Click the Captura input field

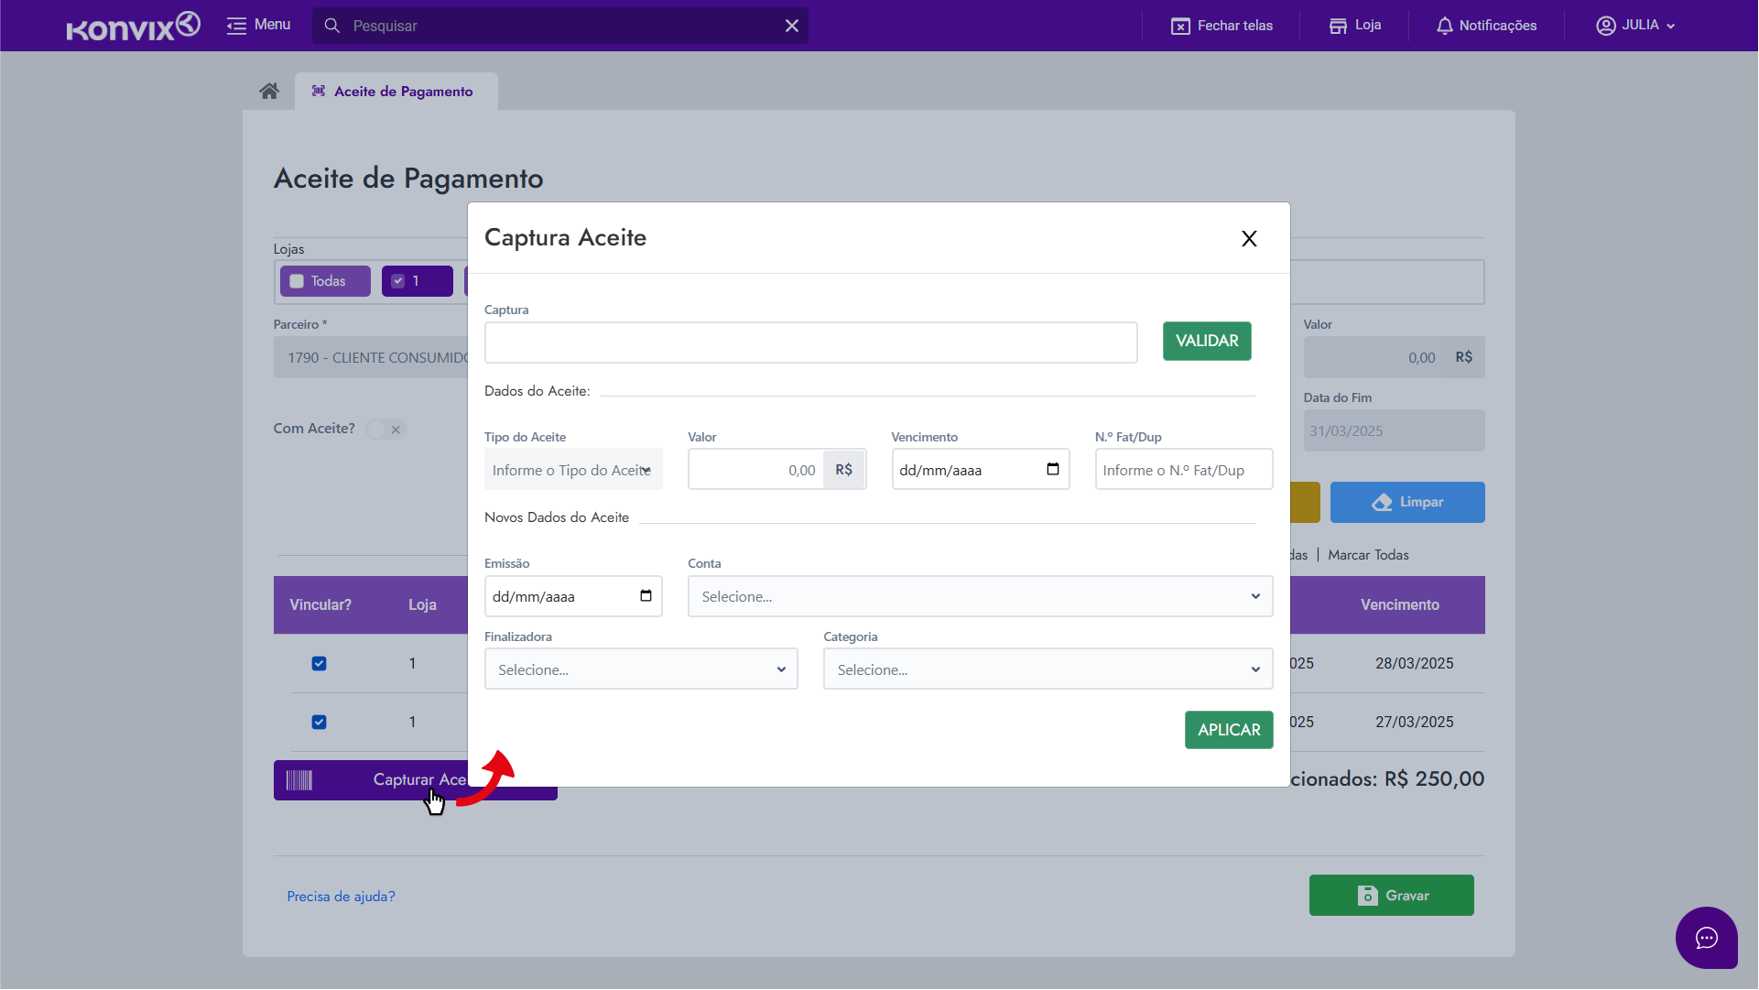(x=810, y=343)
